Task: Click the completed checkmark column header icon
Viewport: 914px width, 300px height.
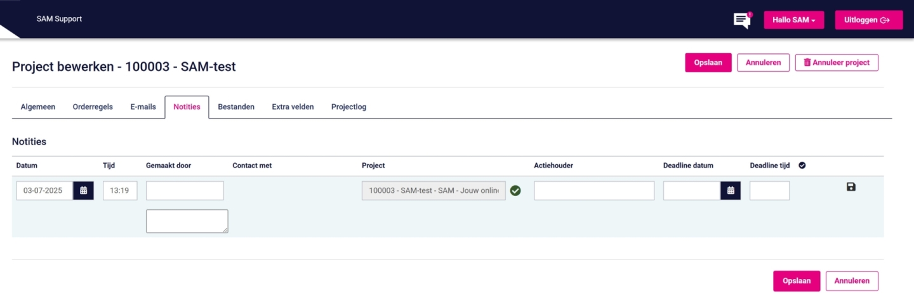Action: 802,166
